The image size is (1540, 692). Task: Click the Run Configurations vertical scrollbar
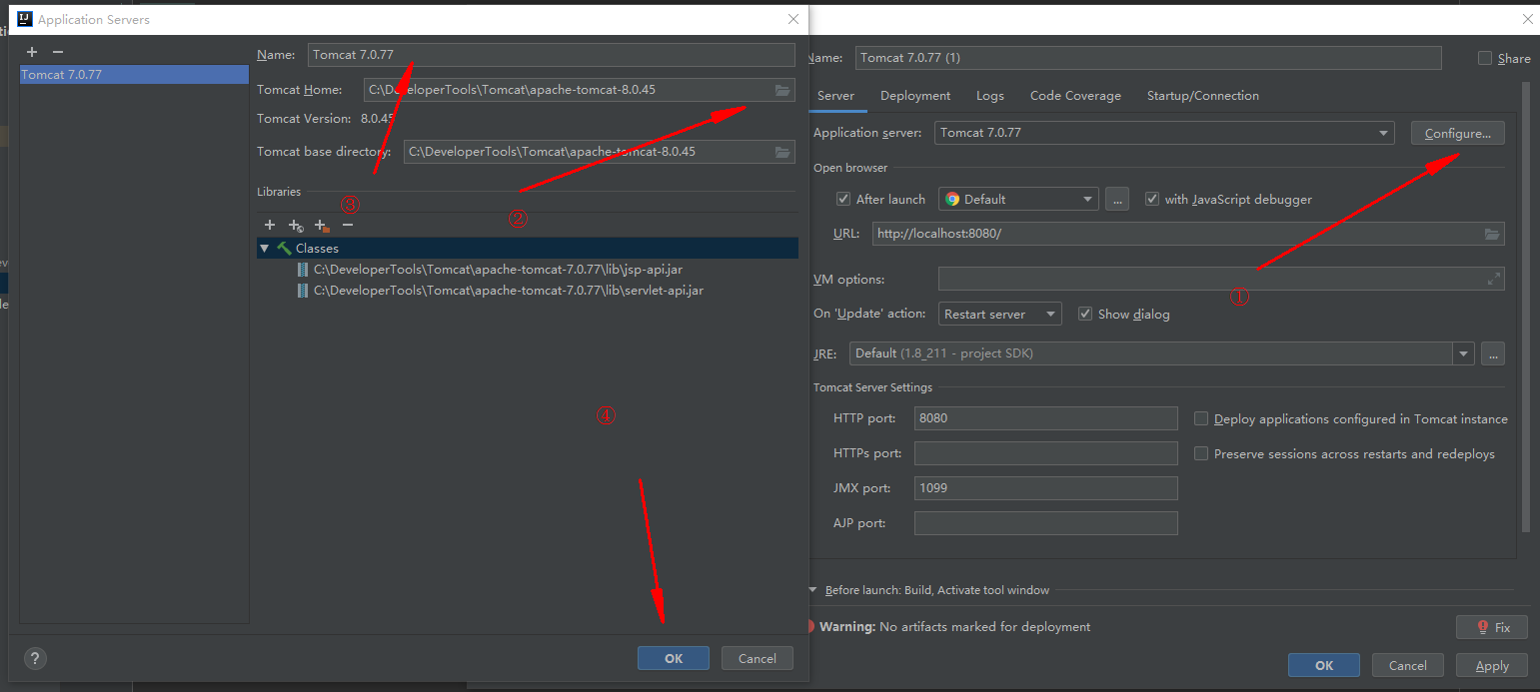[x=1525, y=307]
